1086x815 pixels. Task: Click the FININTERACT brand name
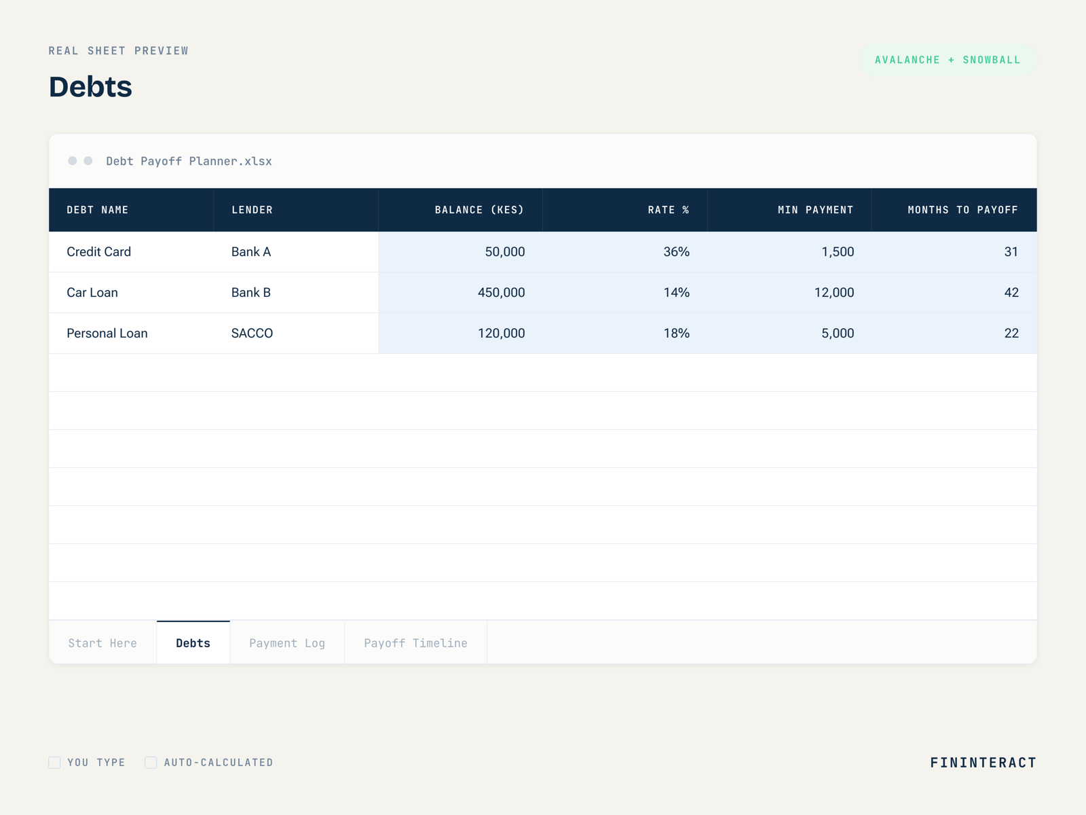(x=983, y=762)
